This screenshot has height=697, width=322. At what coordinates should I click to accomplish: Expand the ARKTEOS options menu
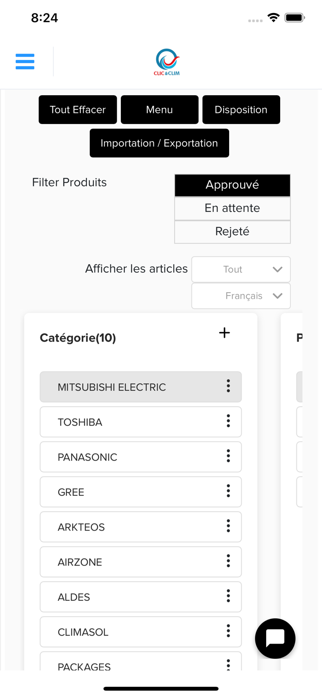(x=228, y=526)
